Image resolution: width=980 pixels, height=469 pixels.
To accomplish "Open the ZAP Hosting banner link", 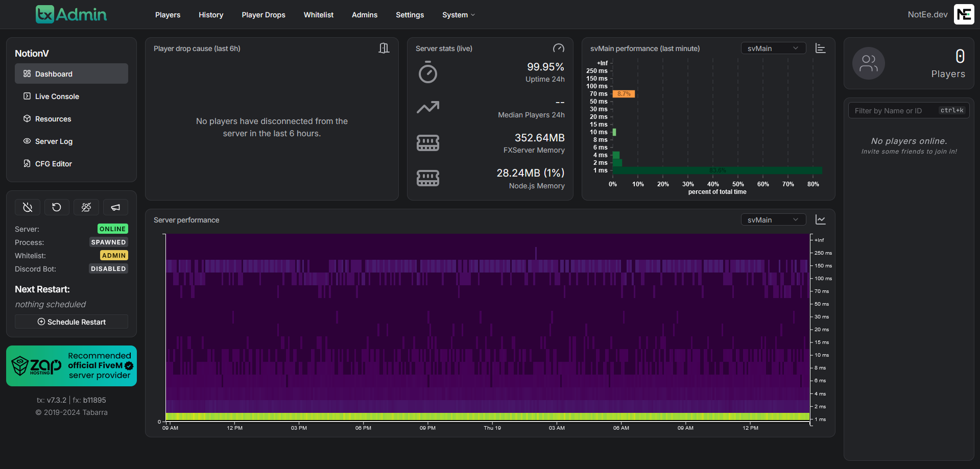I will tap(71, 365).
